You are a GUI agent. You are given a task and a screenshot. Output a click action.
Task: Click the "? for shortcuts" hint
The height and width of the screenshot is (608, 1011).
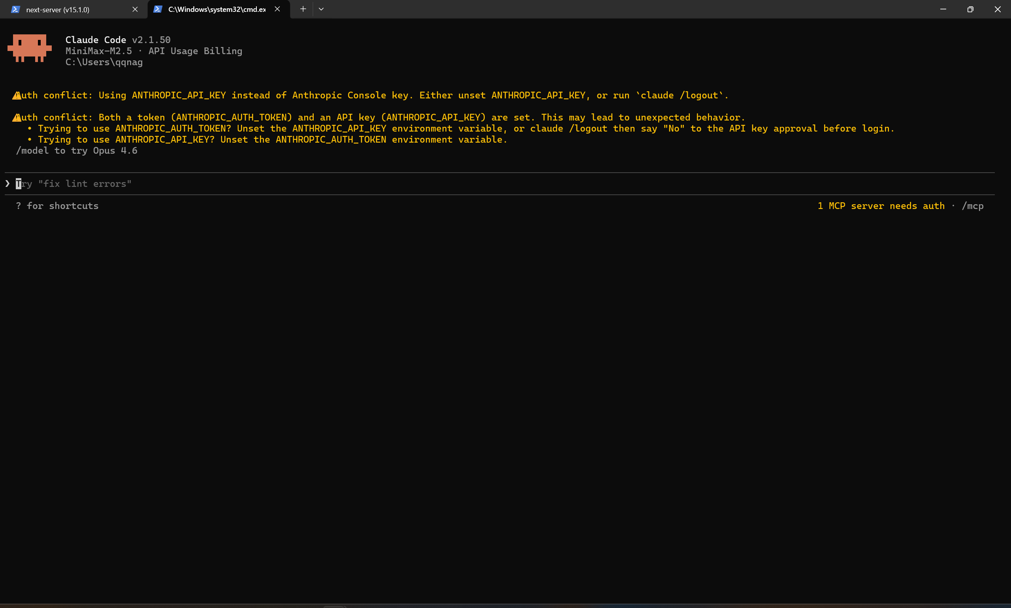tap(57, 206)
